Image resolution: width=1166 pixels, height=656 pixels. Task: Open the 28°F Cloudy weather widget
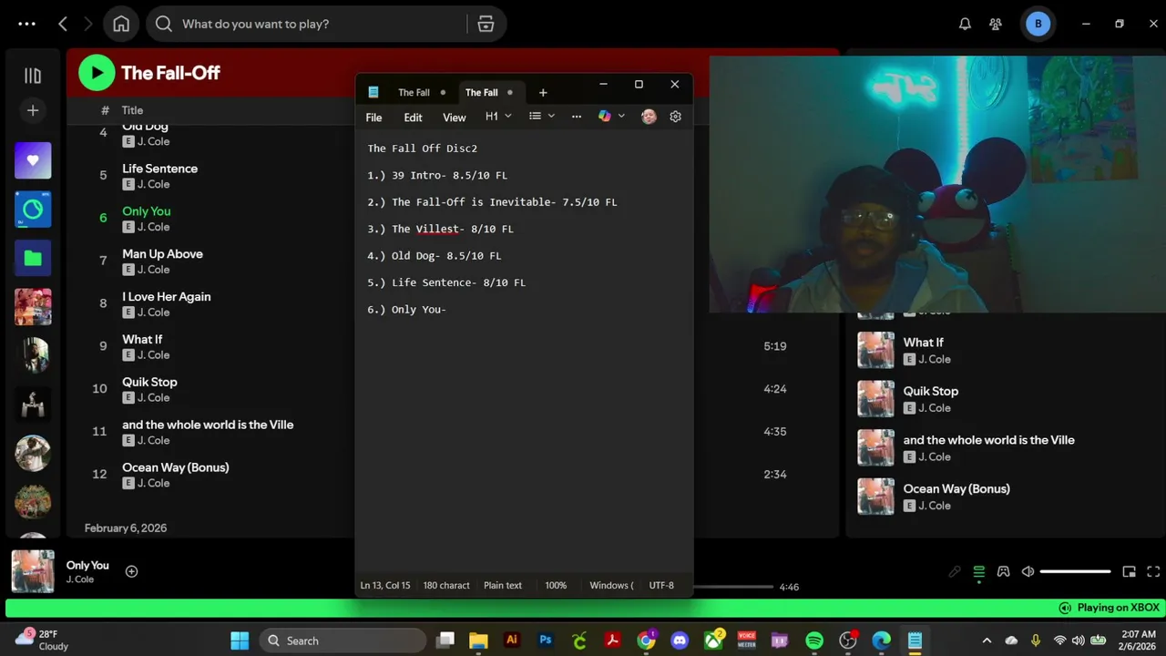point(43,641)
